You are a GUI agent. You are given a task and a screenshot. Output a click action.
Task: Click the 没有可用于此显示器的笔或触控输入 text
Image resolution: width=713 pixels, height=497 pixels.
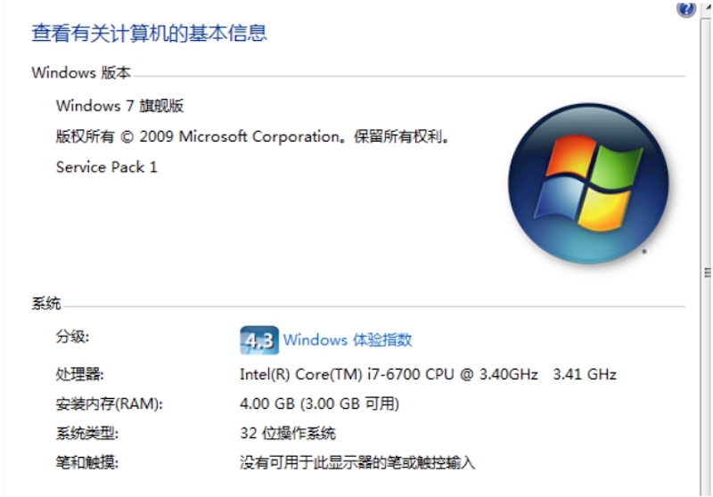click(357, 462)
